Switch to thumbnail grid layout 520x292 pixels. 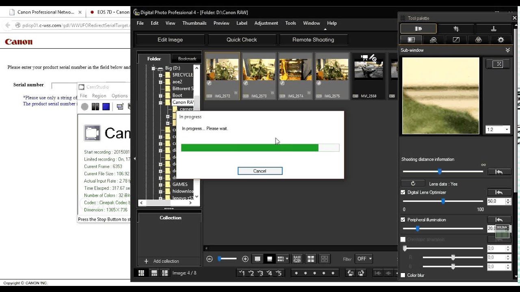click(x=141, y=273)
